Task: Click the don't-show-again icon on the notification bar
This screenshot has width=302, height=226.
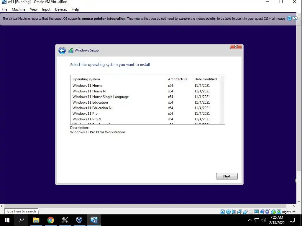Action: tap(295, 18)
